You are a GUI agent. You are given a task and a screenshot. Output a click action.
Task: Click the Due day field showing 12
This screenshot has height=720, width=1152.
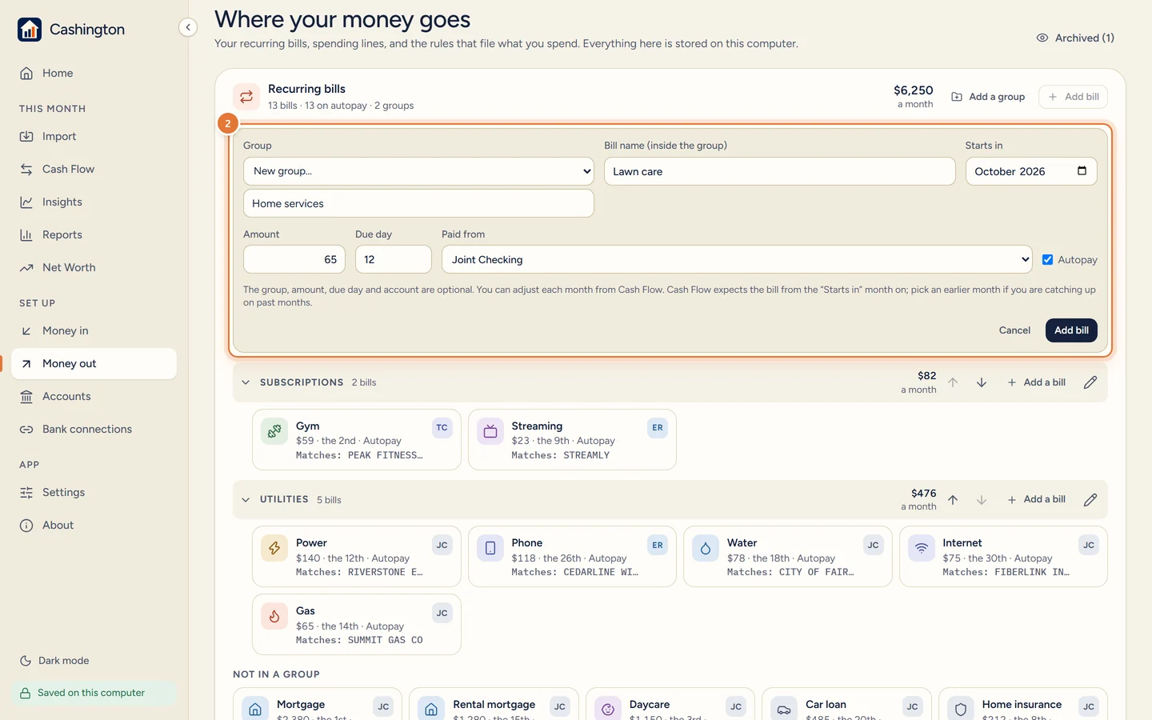[x=394, y=259]
